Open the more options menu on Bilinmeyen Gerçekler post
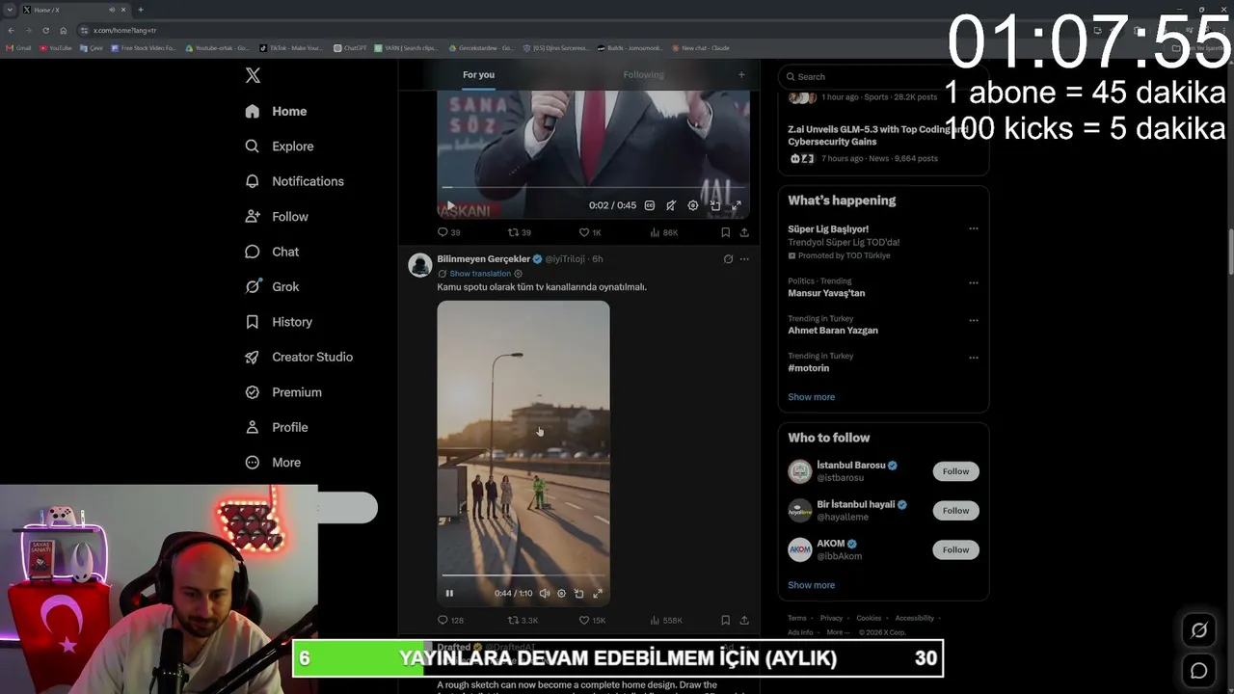 tap(744, 259)
